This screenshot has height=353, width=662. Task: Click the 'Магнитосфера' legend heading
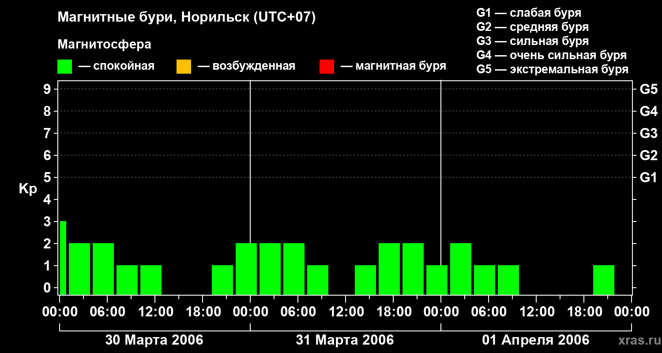[105, 45]
